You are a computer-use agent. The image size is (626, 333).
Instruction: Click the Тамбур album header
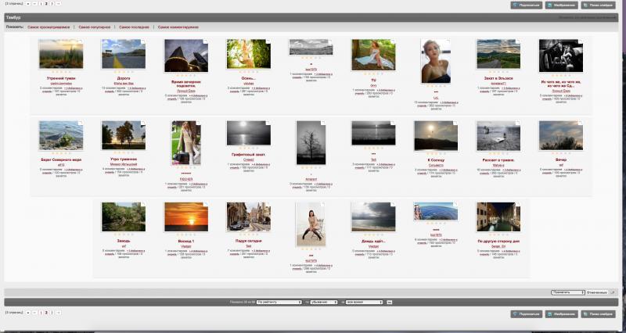pos(13,18)
